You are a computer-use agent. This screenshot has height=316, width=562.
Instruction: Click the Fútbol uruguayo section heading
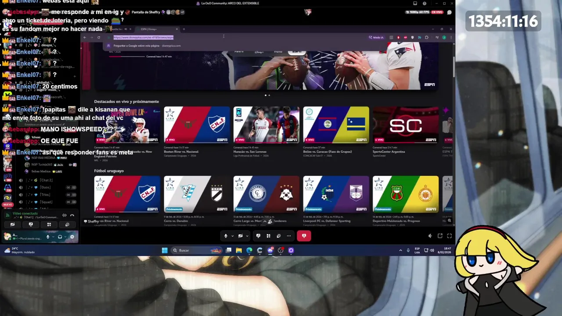point(109,171)
